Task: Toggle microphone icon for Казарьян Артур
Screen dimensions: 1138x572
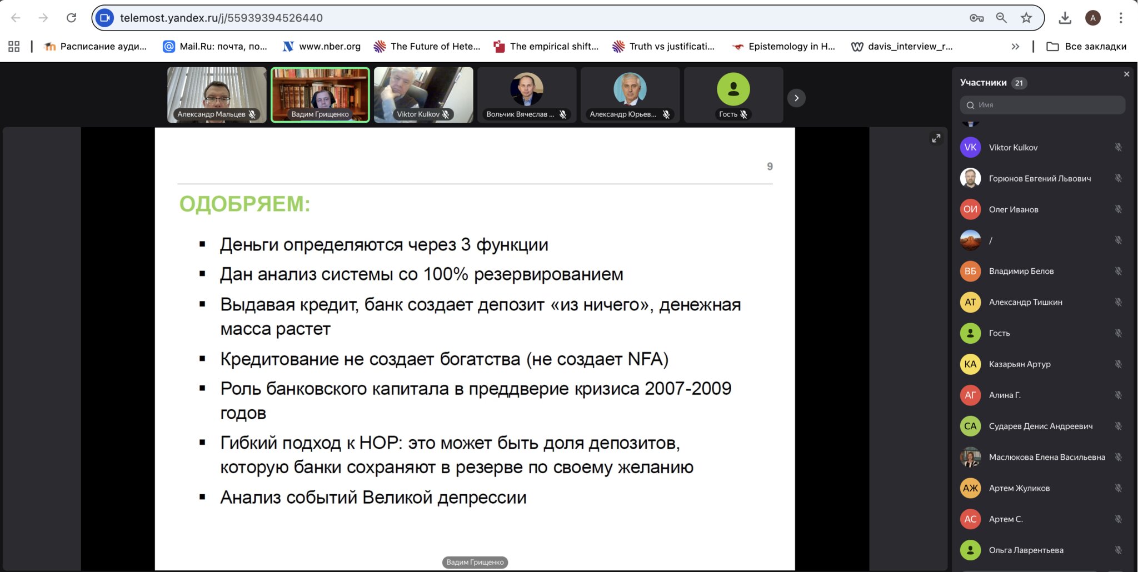Action: pyautogui.click(x=1118, y=364)
